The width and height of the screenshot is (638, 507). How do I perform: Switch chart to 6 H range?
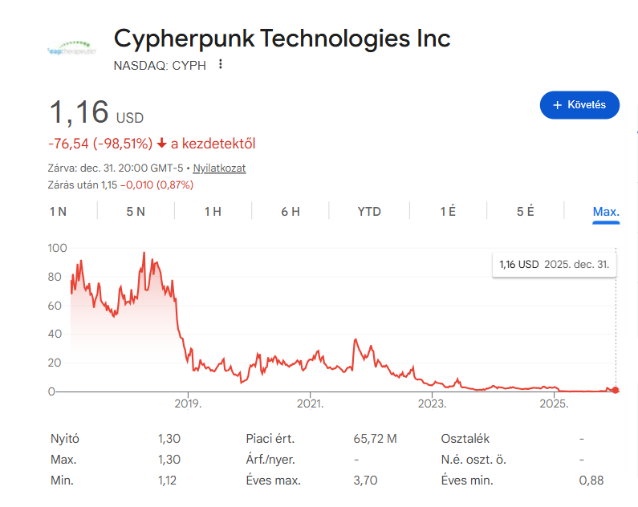[x=291, y=212]
